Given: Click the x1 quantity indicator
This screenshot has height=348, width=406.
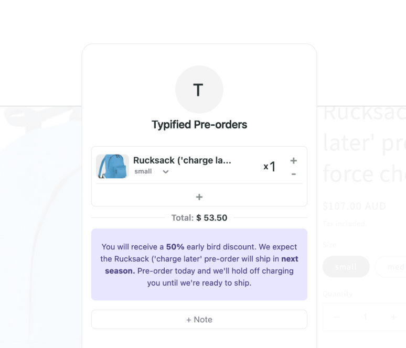Looking at the screenshot, I should click(270, 167).
